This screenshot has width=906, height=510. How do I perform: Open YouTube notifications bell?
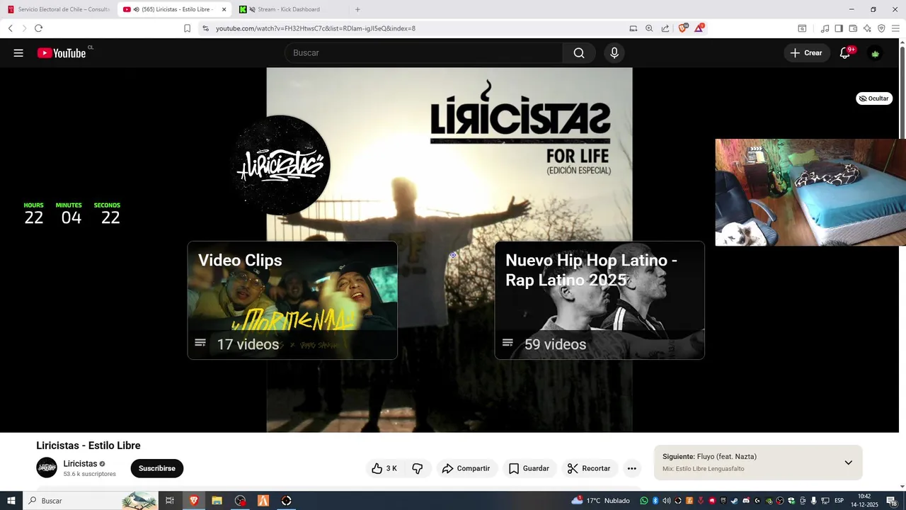click(x=845, y=53)
